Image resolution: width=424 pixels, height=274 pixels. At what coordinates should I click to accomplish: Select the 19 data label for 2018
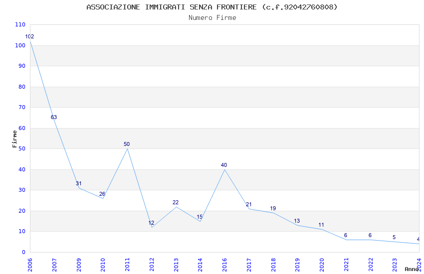coord(273,208)
